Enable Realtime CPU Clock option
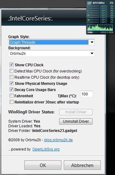This screenshot has height=175, width=115. (x=11, y=77)
